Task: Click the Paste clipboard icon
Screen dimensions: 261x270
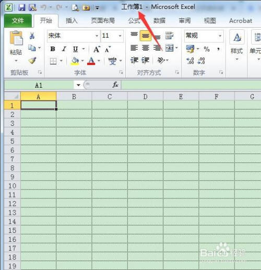Action: coord(16,38)
